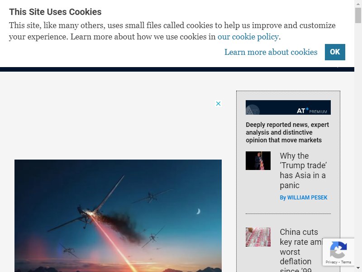The image size is (362, 272).
Task: Accept cookies with the OK button
Action: click(335, 52)
